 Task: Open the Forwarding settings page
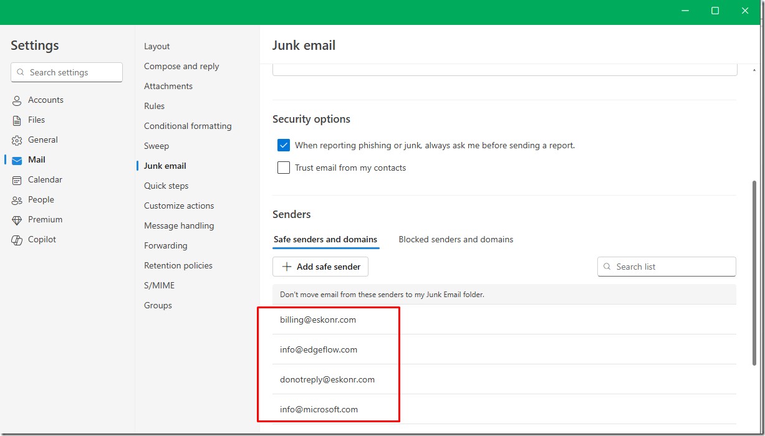click(165, 245)
